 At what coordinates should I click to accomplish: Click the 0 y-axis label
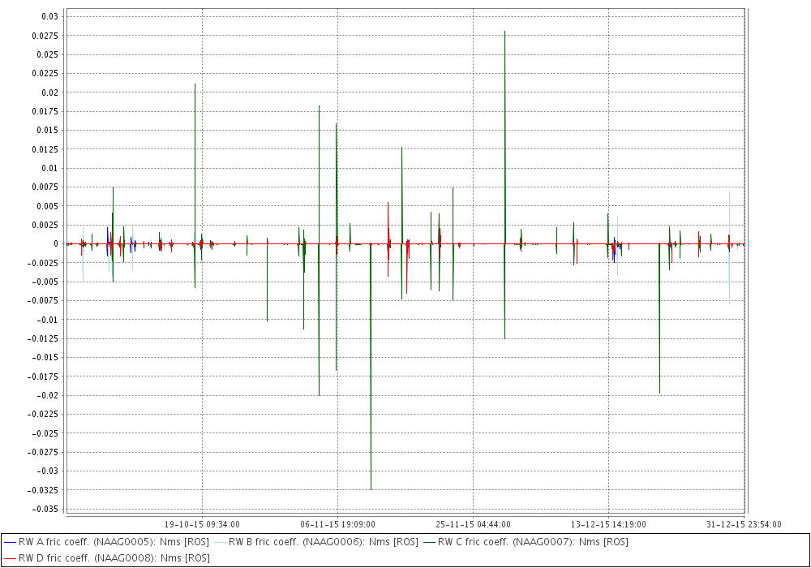tap(56, 243)
